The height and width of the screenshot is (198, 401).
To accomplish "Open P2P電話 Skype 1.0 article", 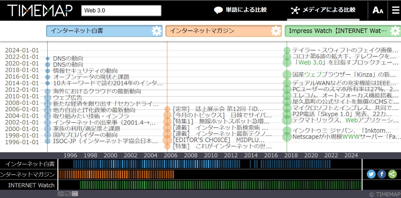I will point(342,114).
